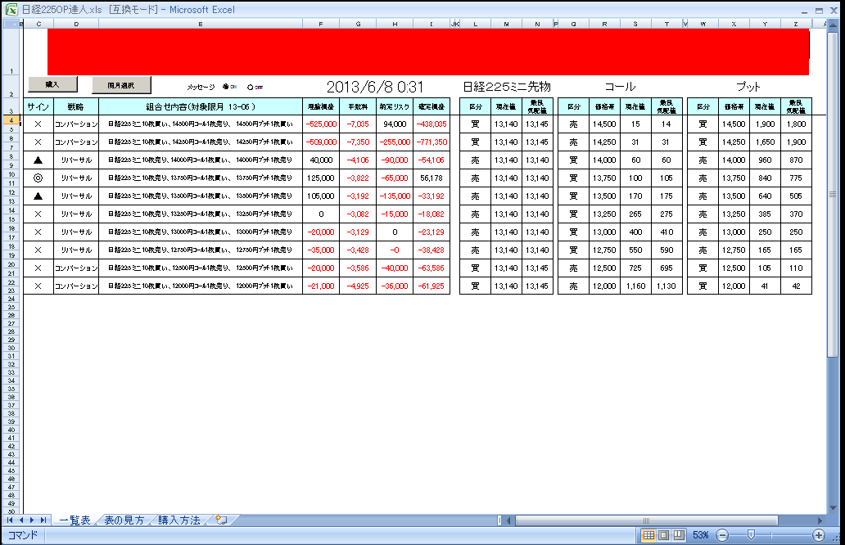Click the コール heading

pyautogui.click(x=620, y=87)
